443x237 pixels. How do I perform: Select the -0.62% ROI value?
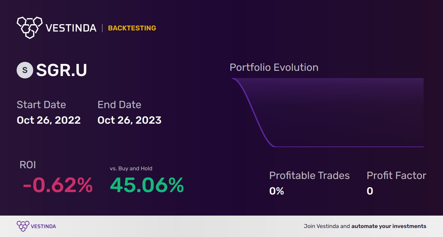(58, 185)
